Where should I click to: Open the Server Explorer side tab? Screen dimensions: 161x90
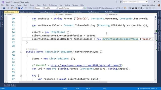coord(2,15)
